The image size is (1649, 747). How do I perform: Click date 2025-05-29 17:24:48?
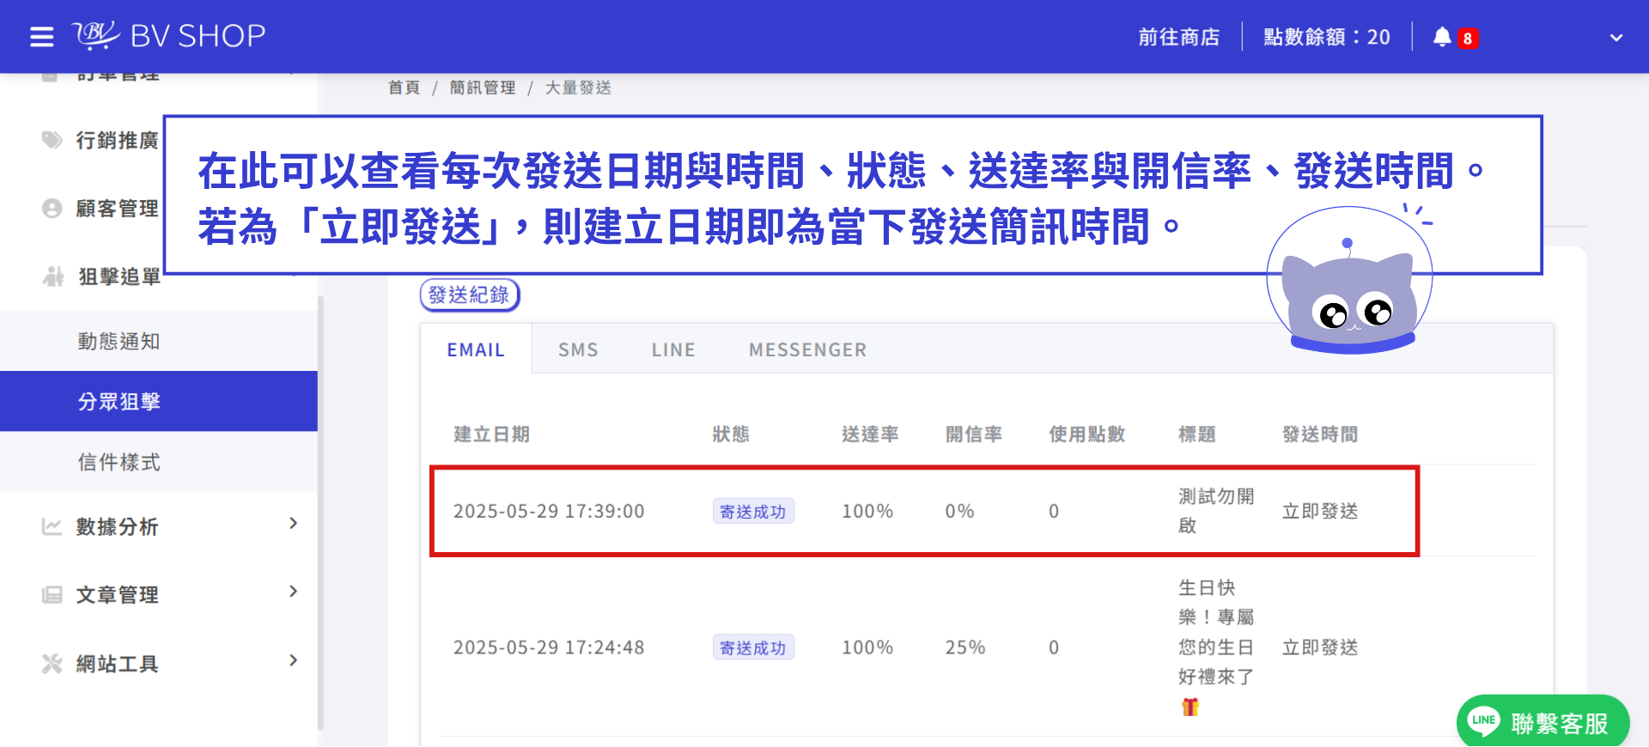(x=549, y=647)
